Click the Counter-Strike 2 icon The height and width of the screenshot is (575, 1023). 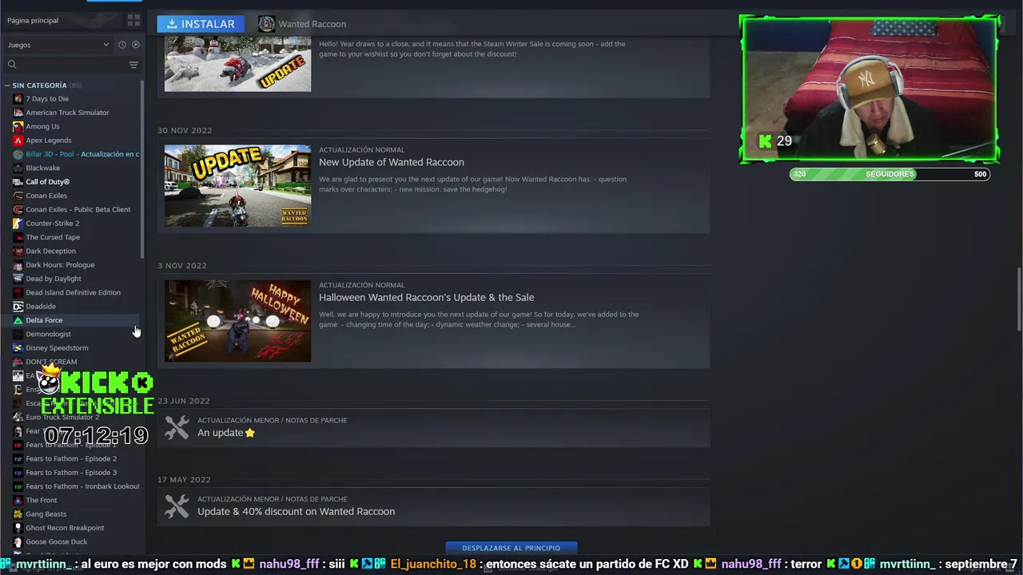point(18,224)
